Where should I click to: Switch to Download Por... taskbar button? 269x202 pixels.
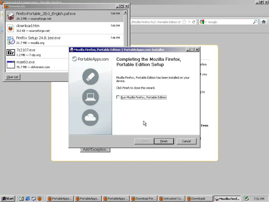[x=144, y=199]
